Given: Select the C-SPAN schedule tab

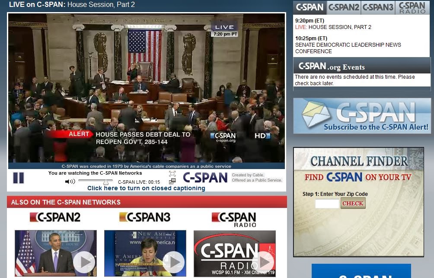Looking at the screenshot, I should [x=310, y=7].
